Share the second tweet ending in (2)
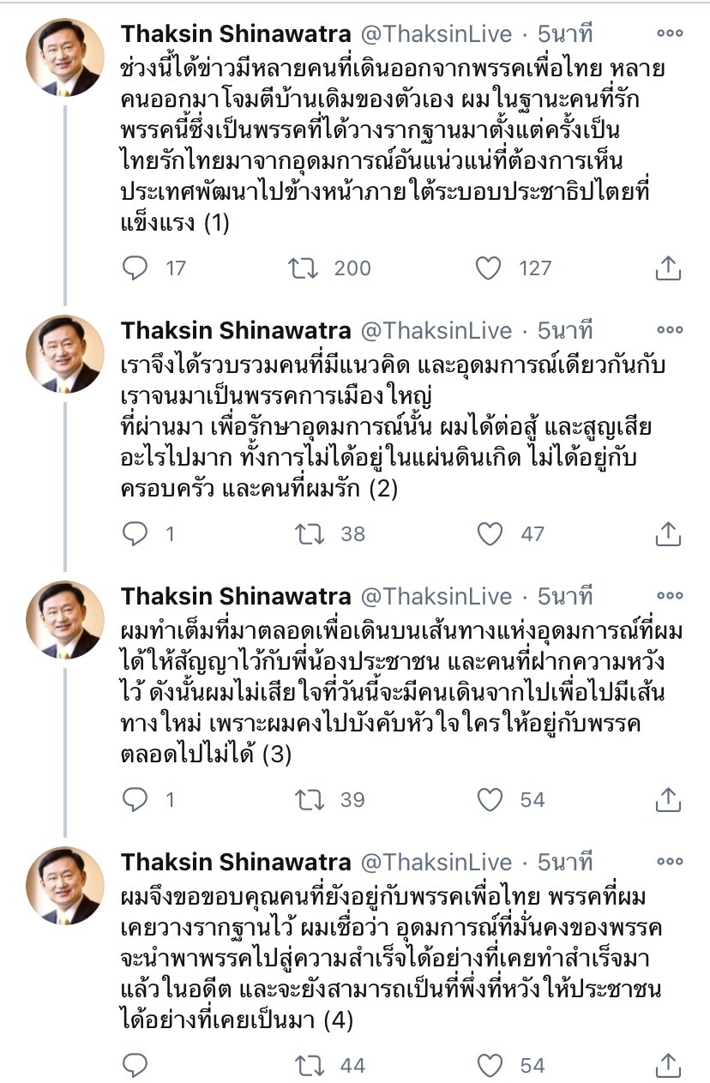This screenshot has height=1083, width=710. (x=667, y=534)
